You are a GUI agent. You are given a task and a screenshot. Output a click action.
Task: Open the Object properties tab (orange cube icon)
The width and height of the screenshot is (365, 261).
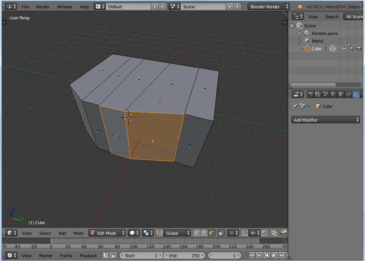point(341,94)
